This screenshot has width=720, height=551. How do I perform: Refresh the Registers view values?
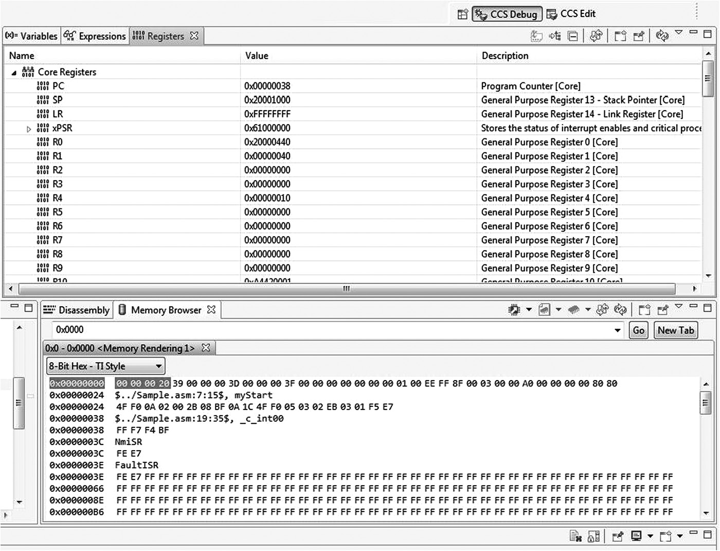(x=596, y=36)
